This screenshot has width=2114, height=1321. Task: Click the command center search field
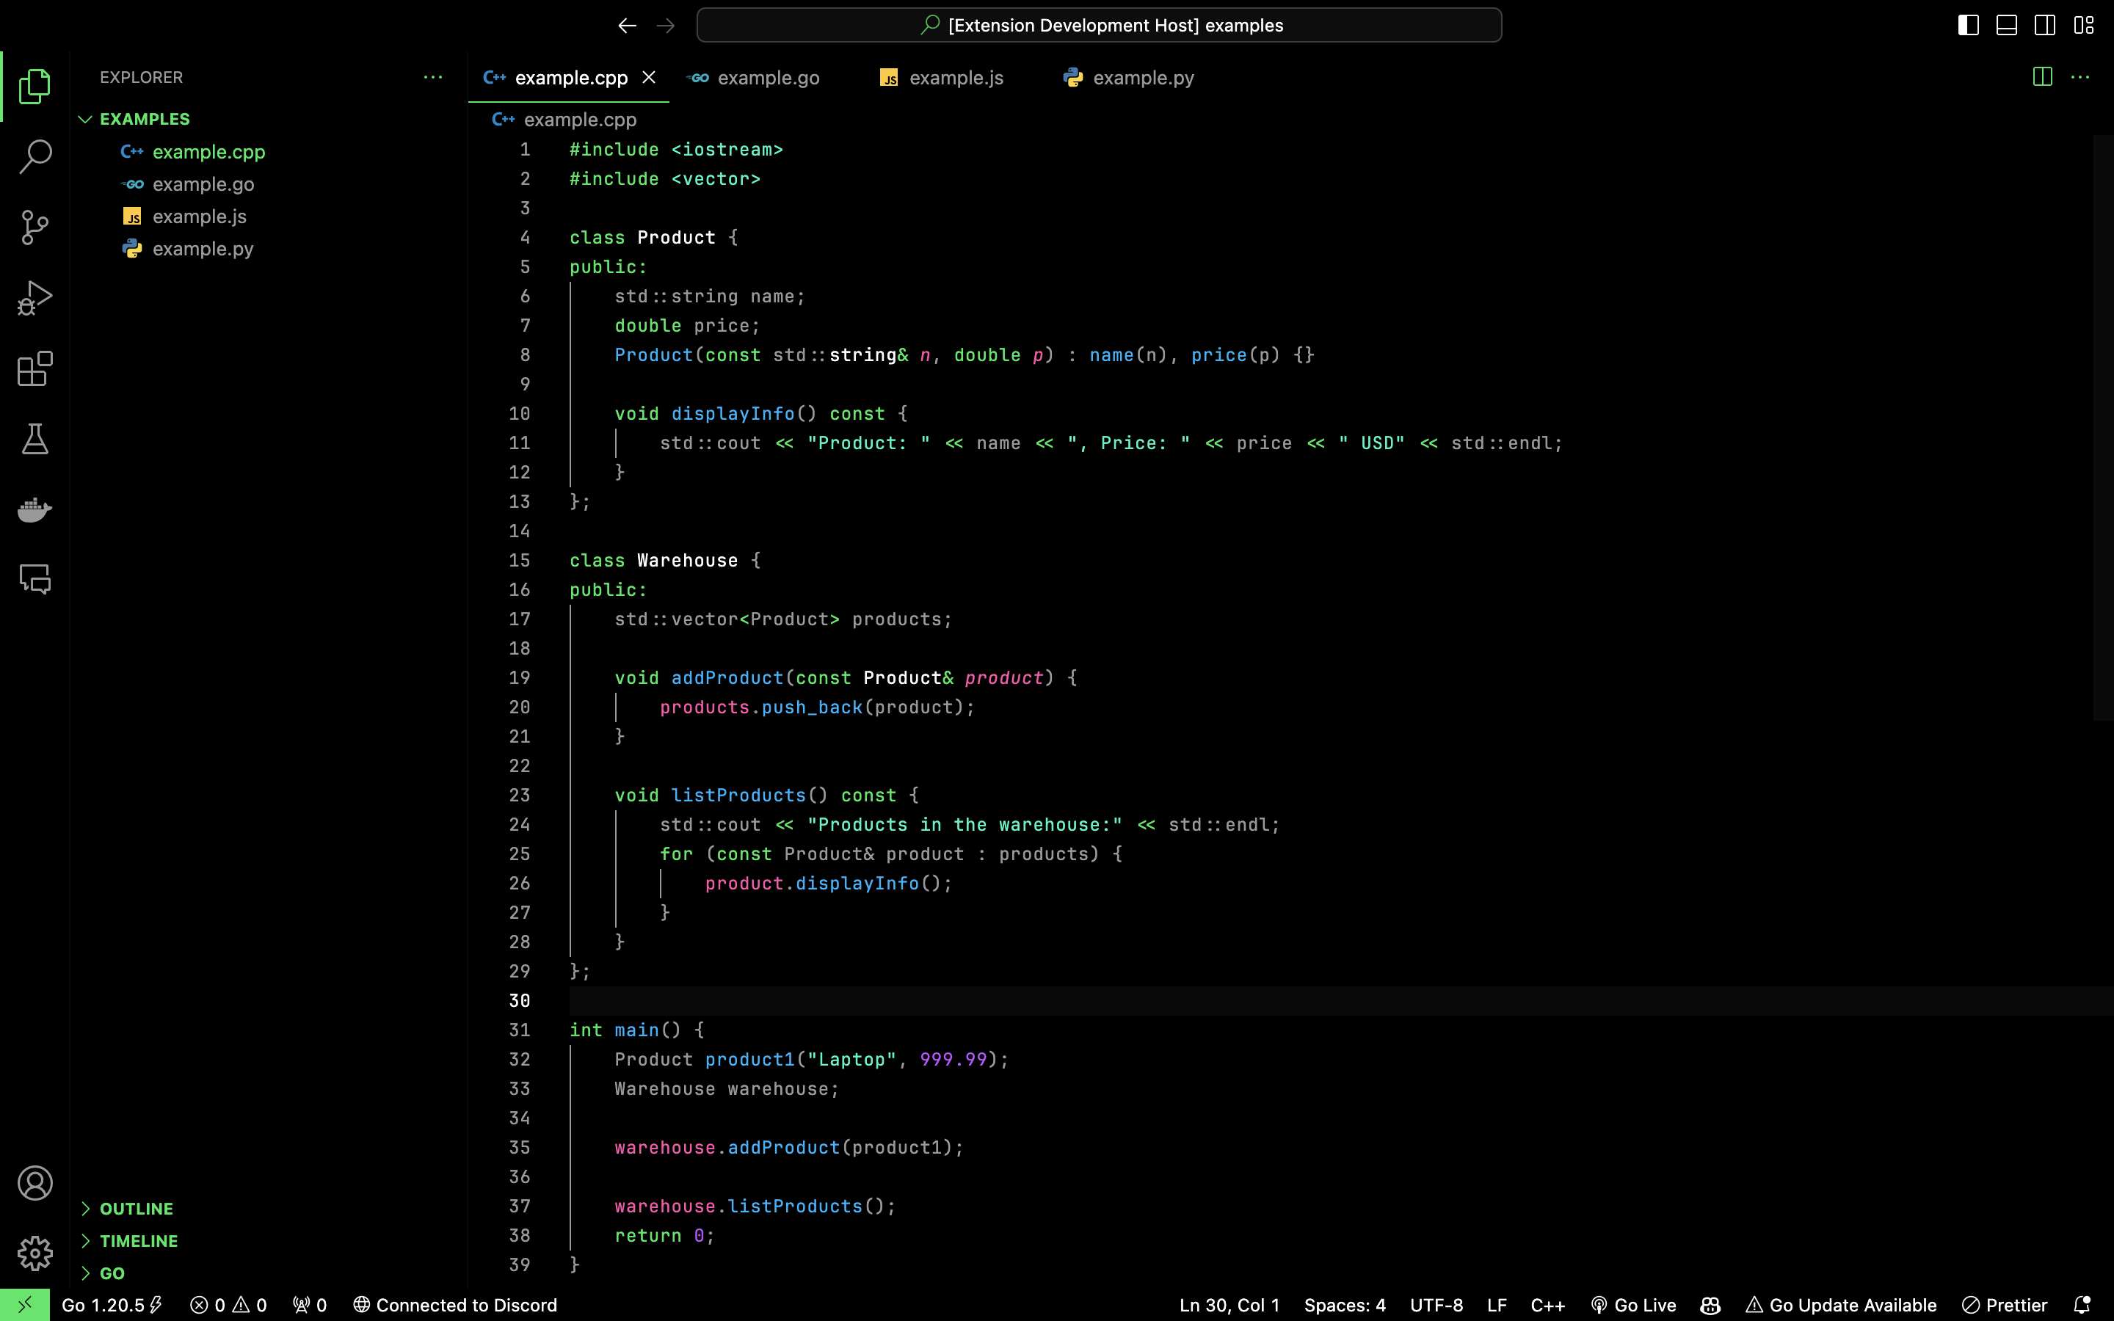pyautogui.click(x=1099, y=26)
